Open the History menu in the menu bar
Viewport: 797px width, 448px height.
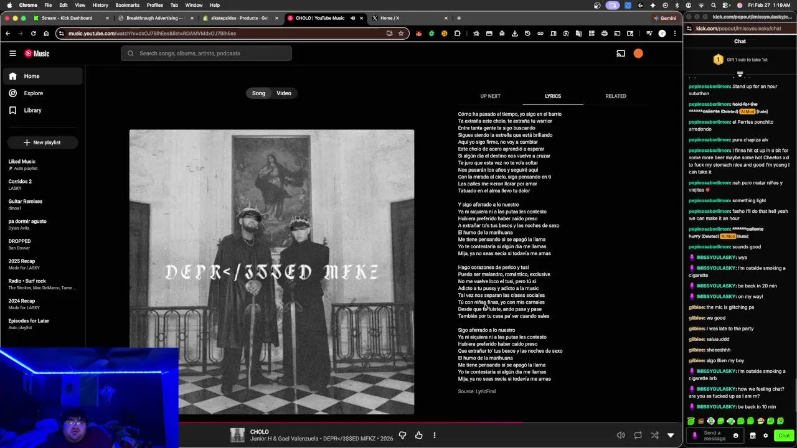pyautogui.click(x=100, y=5)
